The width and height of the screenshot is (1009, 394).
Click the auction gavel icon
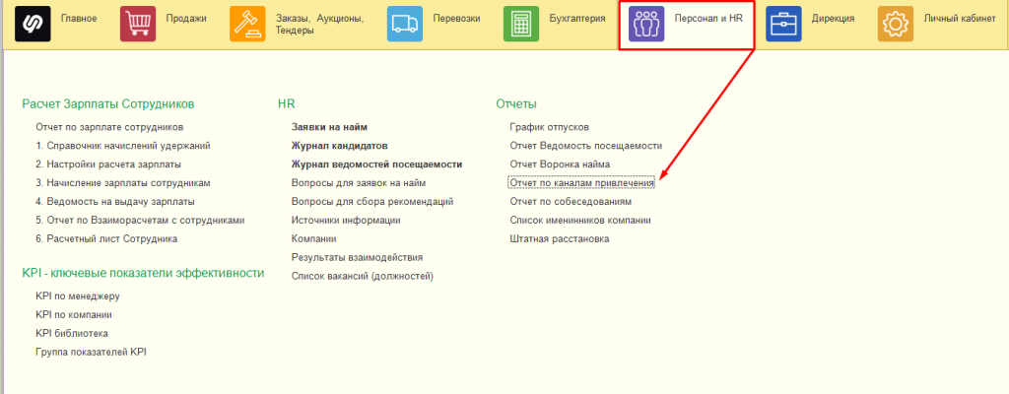point(247,24)
